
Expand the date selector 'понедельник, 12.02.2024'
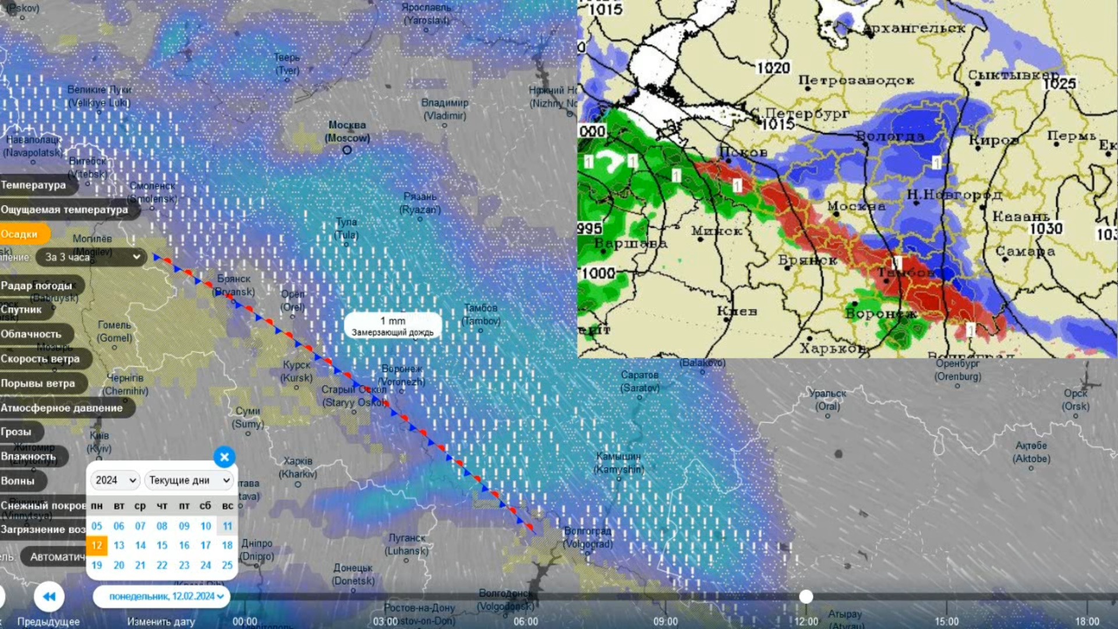pos(162,596)
